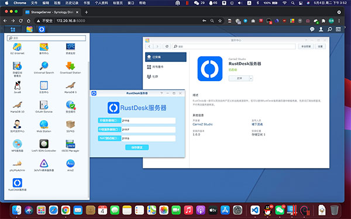Open OAuth Service from main menu
The height and width of the screenshot is (219, 351).
(x=44, y=107)
